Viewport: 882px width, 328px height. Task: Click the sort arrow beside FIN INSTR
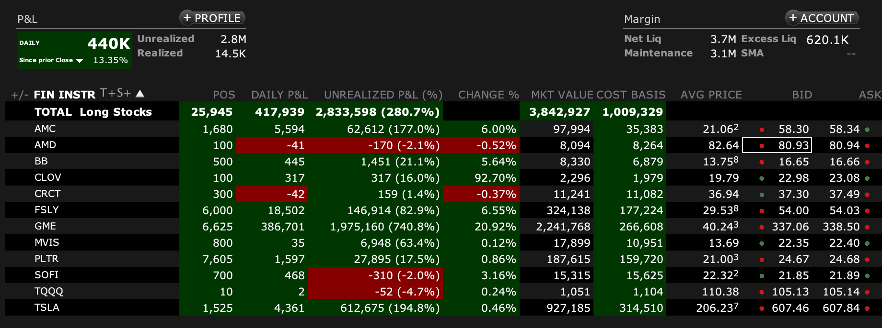tap(140, 93)
